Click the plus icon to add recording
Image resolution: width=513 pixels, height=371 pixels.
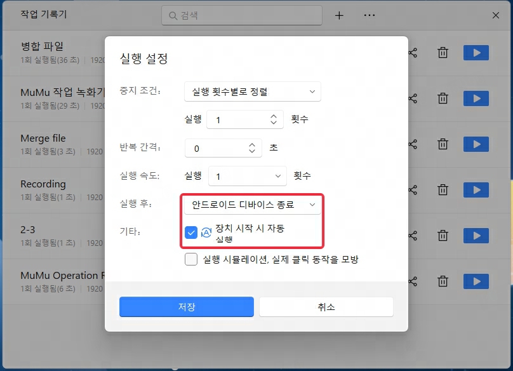339,15
